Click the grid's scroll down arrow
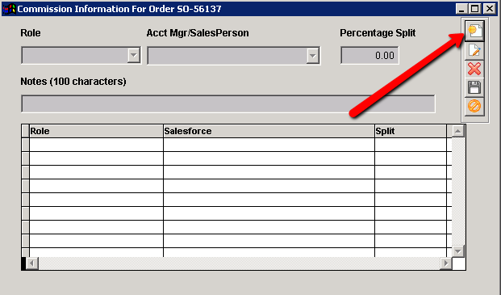 point(458,251)
